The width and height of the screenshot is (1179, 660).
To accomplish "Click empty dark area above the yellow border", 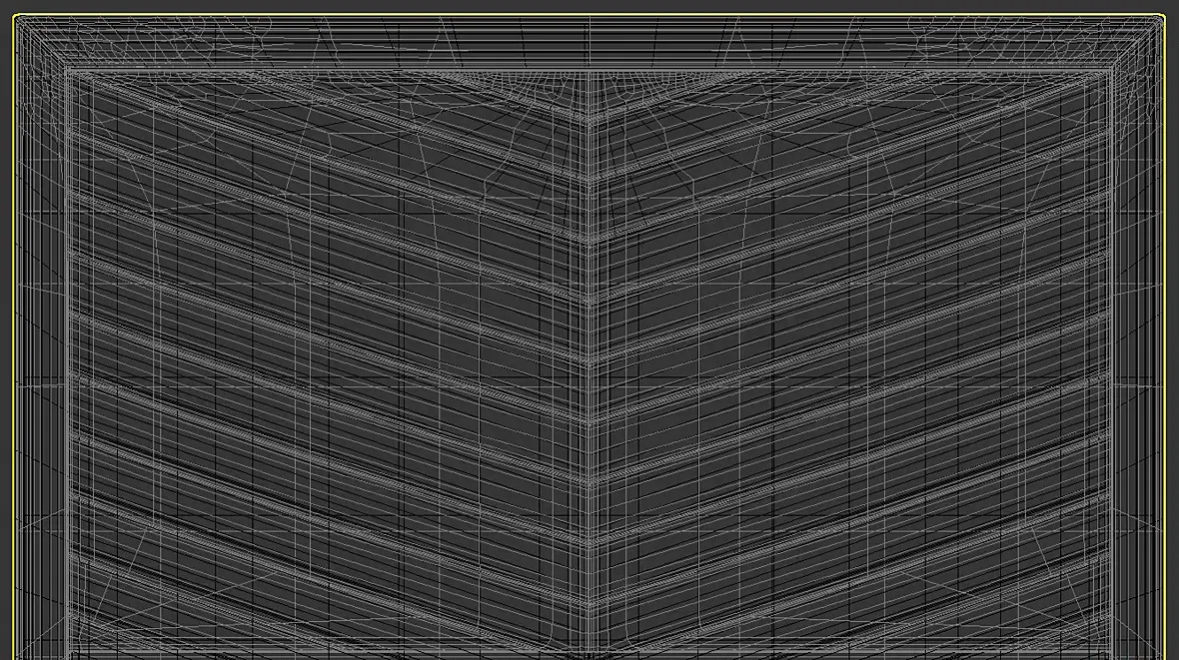I will coord(589,6).
